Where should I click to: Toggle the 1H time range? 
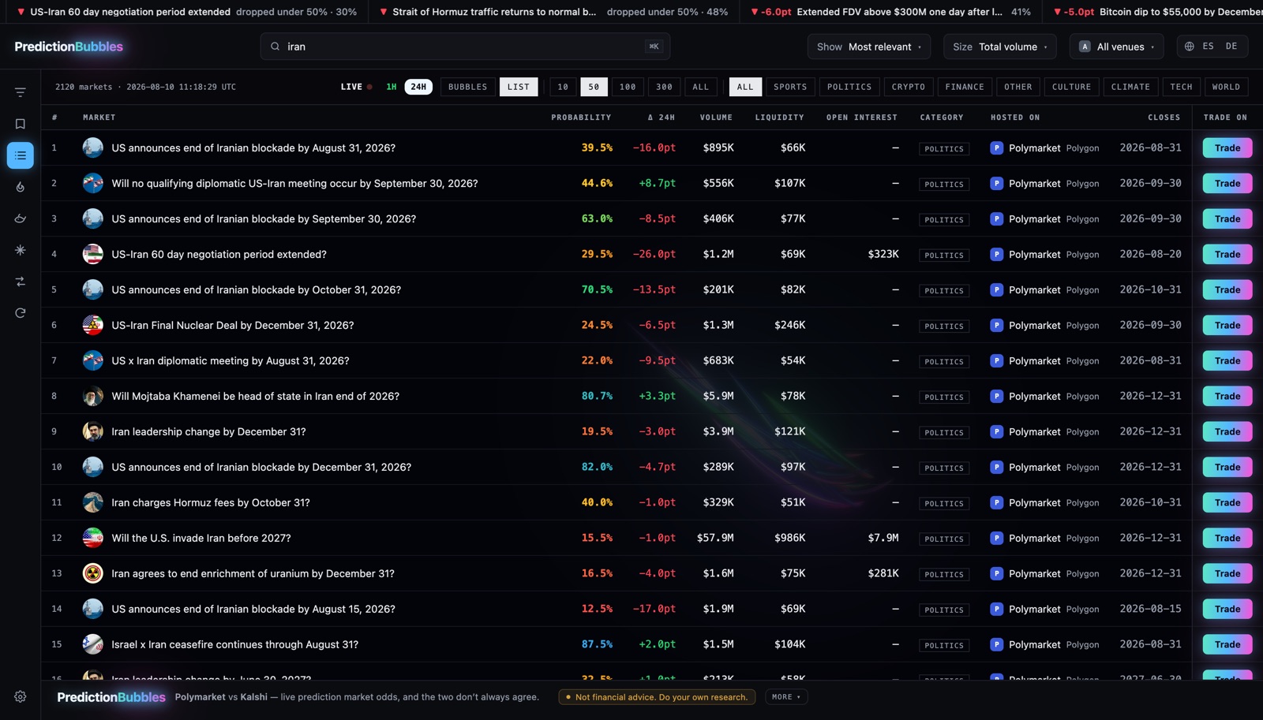[x=392, y=87]
